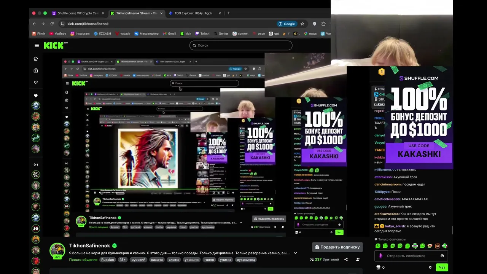The height and width of the screenshot is (274, 487).
Task: Click the follow user icon beside share
Action: click(x=358, y=260)
